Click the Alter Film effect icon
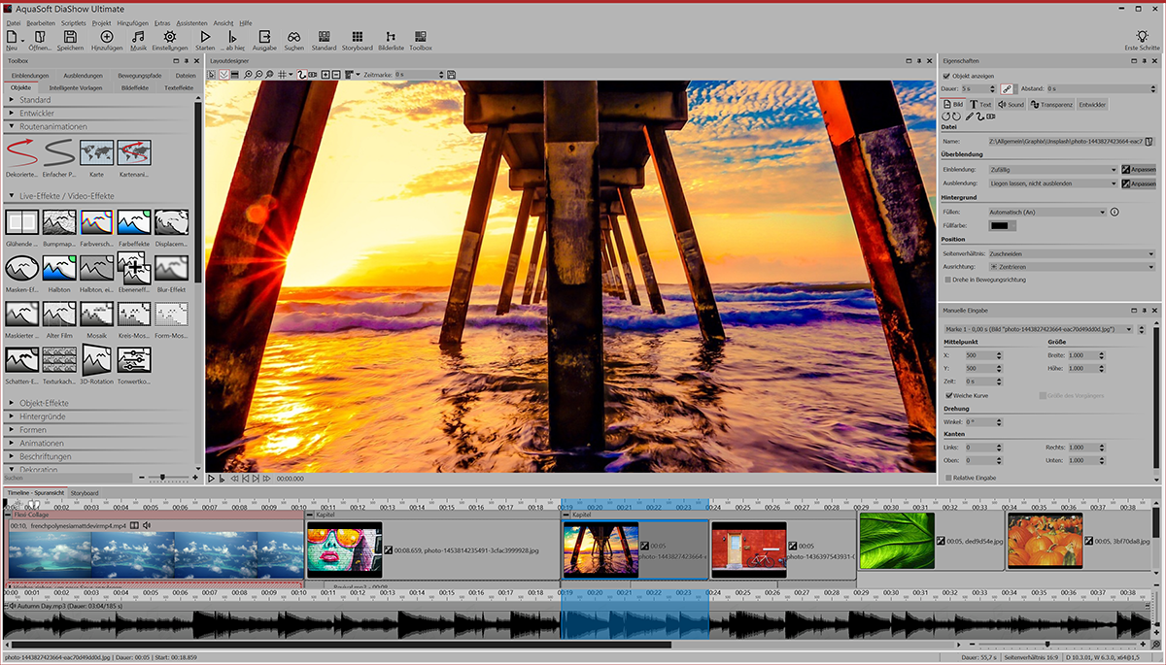1166x665 pixels. 58,314
